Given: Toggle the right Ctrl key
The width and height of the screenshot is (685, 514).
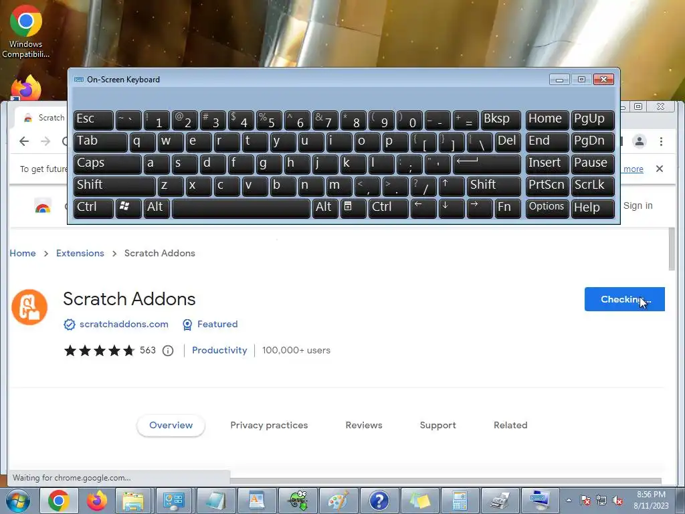Looking at the screenshot, I should (x=389, y=208).
